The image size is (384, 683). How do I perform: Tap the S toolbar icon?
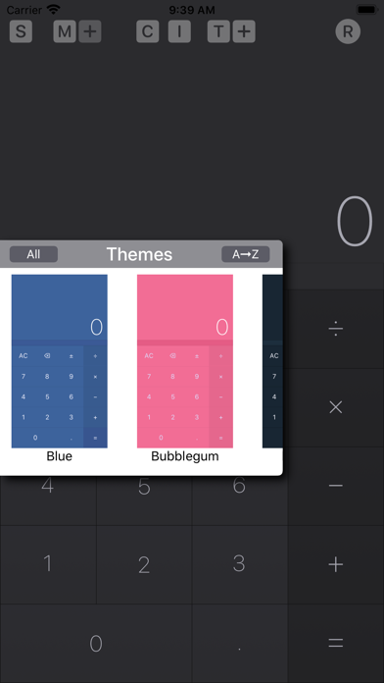click(21, 31)
